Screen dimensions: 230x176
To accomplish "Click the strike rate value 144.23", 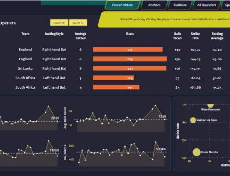I will (x=195, y=59).
